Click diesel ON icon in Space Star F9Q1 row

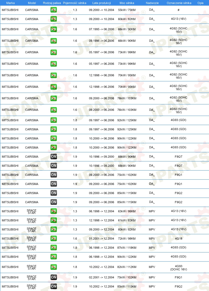coord(53,277)
